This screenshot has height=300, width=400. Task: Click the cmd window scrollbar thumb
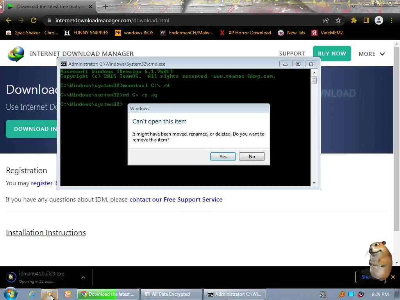click(x=314, y=80)
